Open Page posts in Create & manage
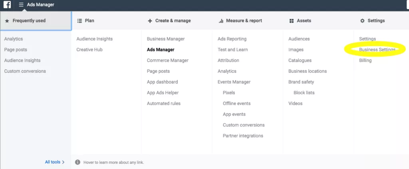The image size is (409, 169). pos(158,71)
